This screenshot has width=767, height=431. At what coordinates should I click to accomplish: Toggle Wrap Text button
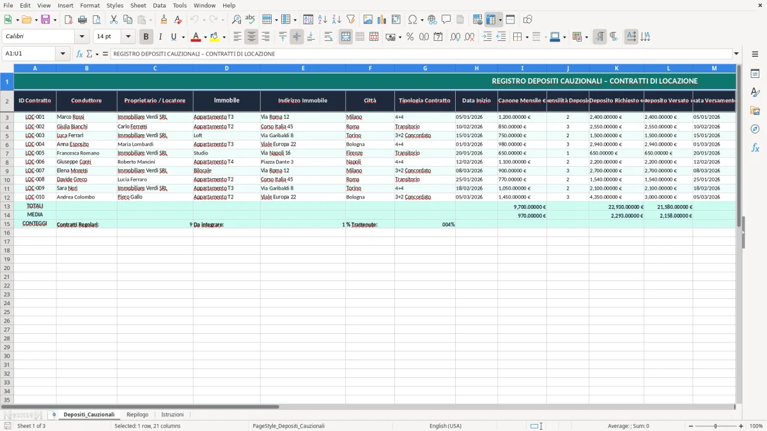point(329,37)
